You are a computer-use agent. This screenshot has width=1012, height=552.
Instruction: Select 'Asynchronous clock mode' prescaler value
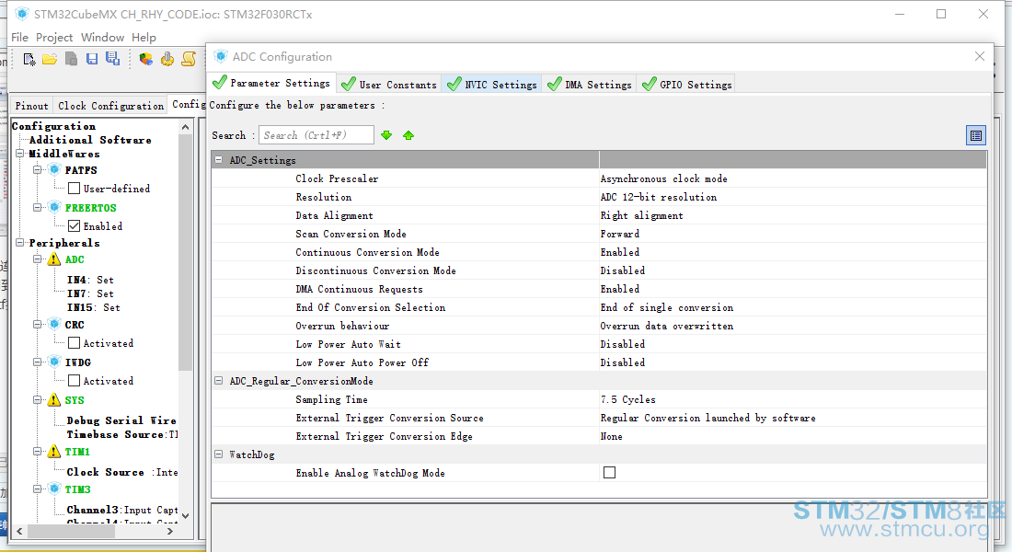(663, 178)
